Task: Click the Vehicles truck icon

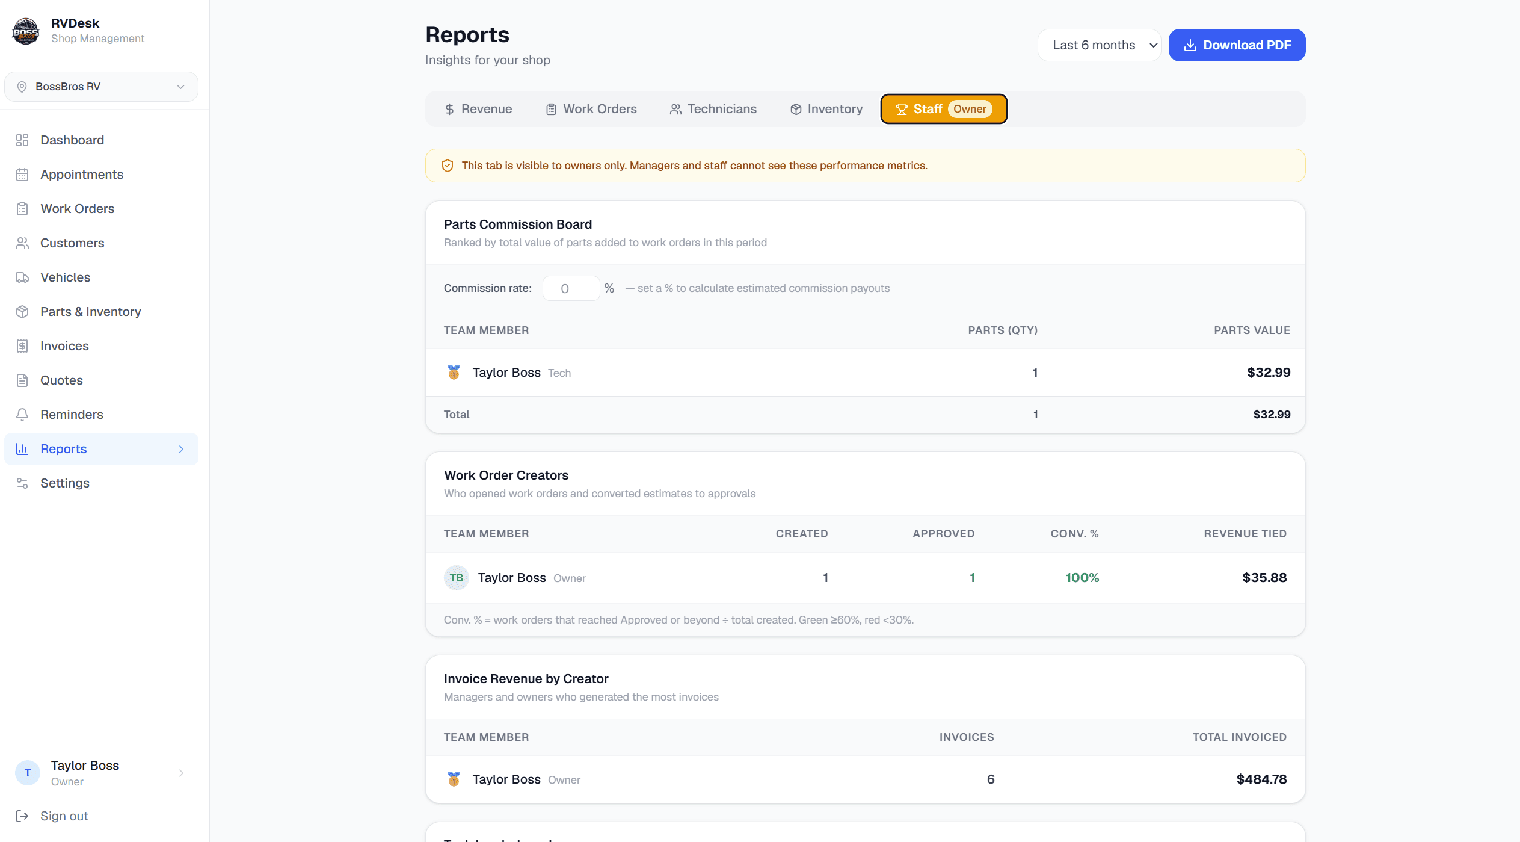Action: (22, 277)
